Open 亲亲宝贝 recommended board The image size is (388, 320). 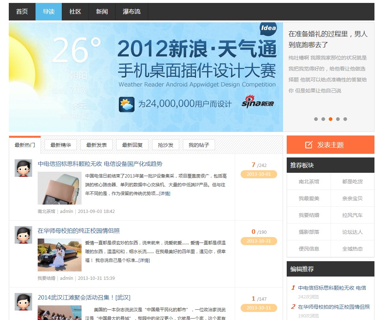[353, 198]
